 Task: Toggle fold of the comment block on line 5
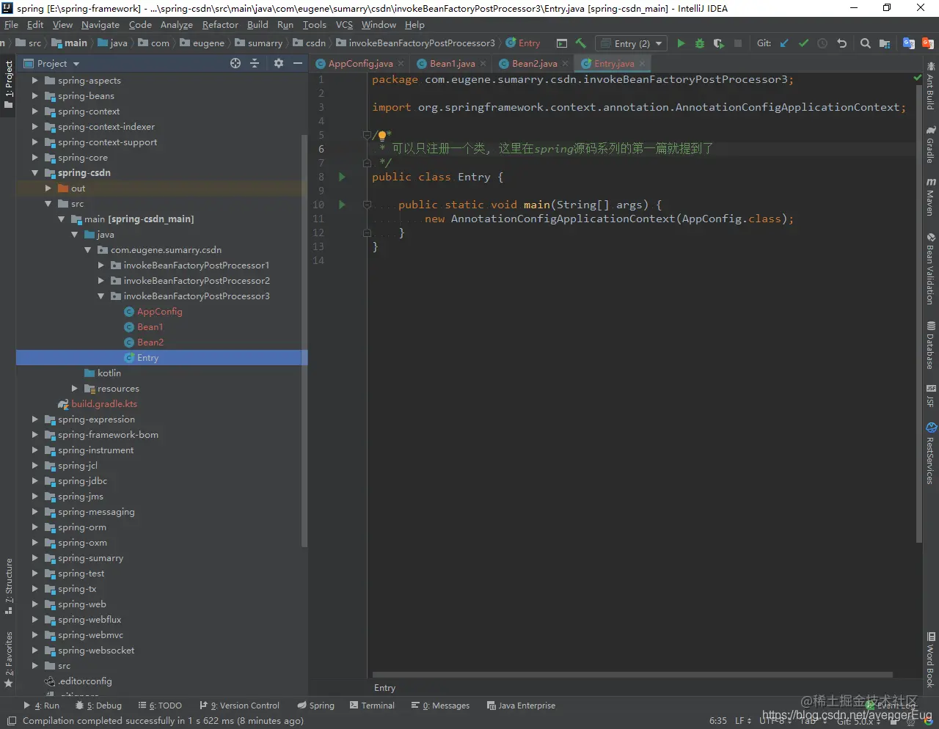tap(367, 135)
